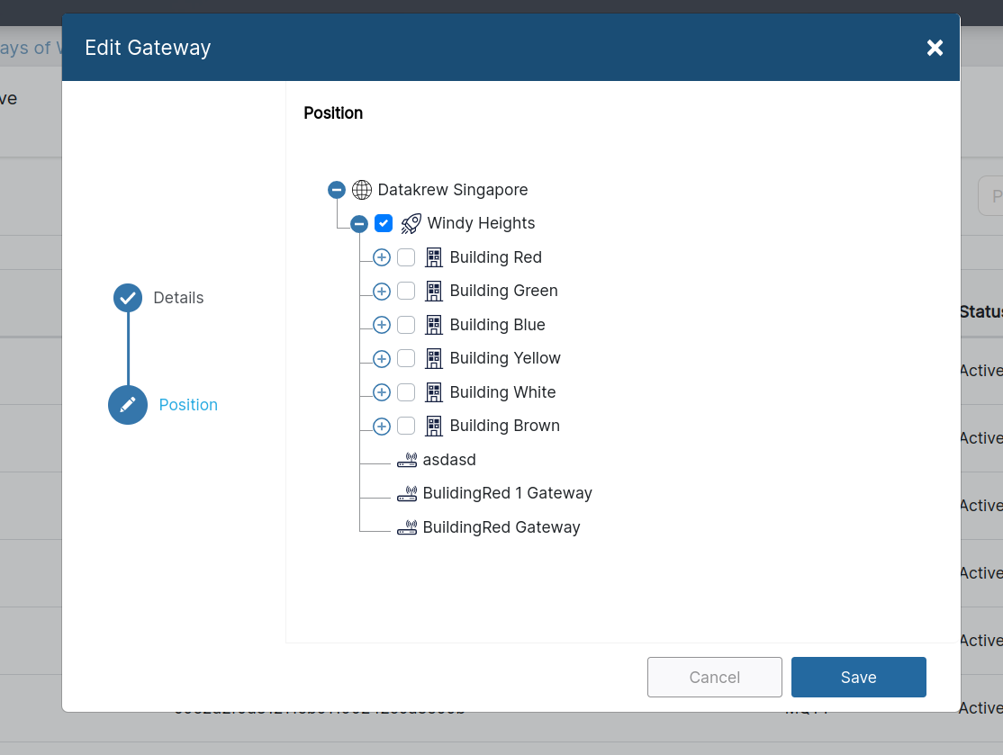Click the building icon beside Building Red
The image size is (1003, 755).
click(x=433, y=257)
